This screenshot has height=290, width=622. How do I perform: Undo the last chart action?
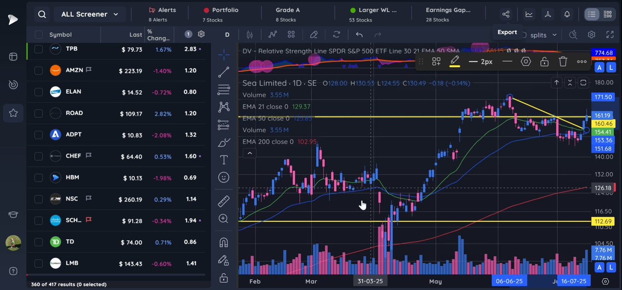359,35
